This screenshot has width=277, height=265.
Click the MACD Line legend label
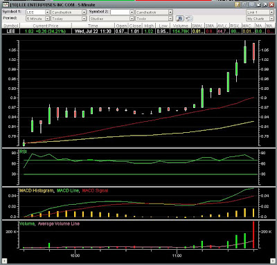[68, 191]
